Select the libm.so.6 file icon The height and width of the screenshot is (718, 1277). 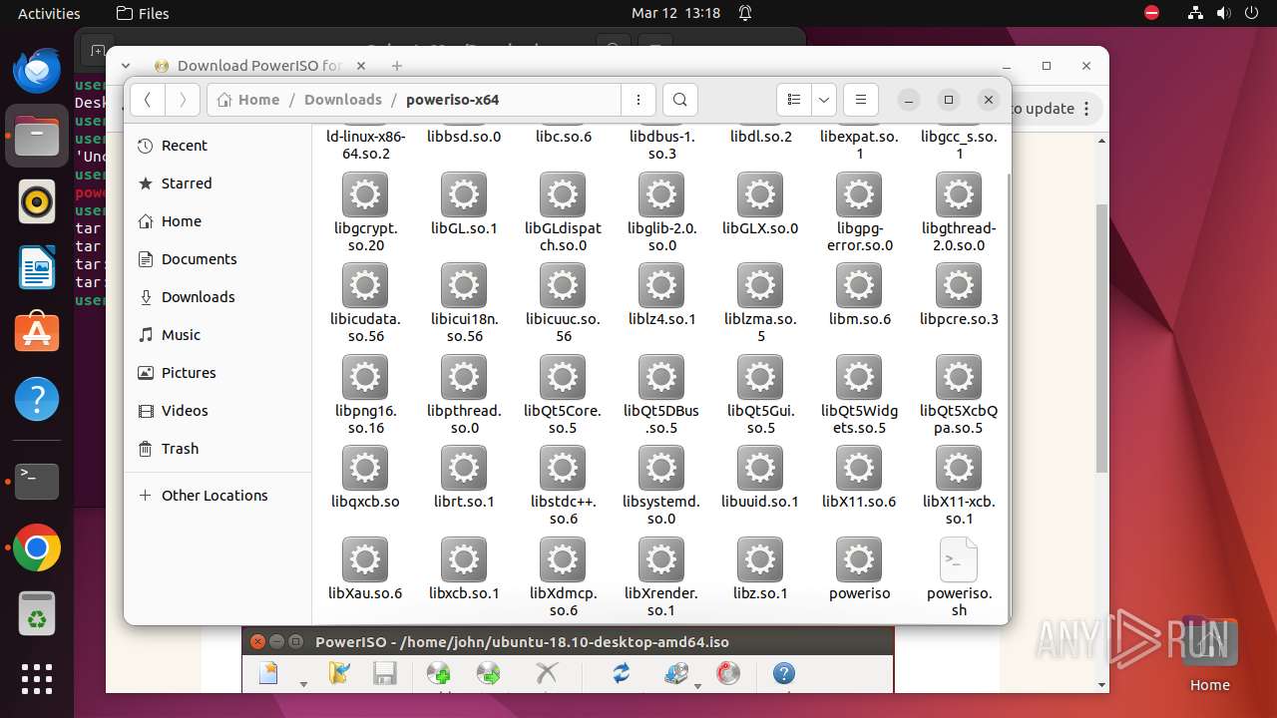pyautogui.click(x=859, y=285)
